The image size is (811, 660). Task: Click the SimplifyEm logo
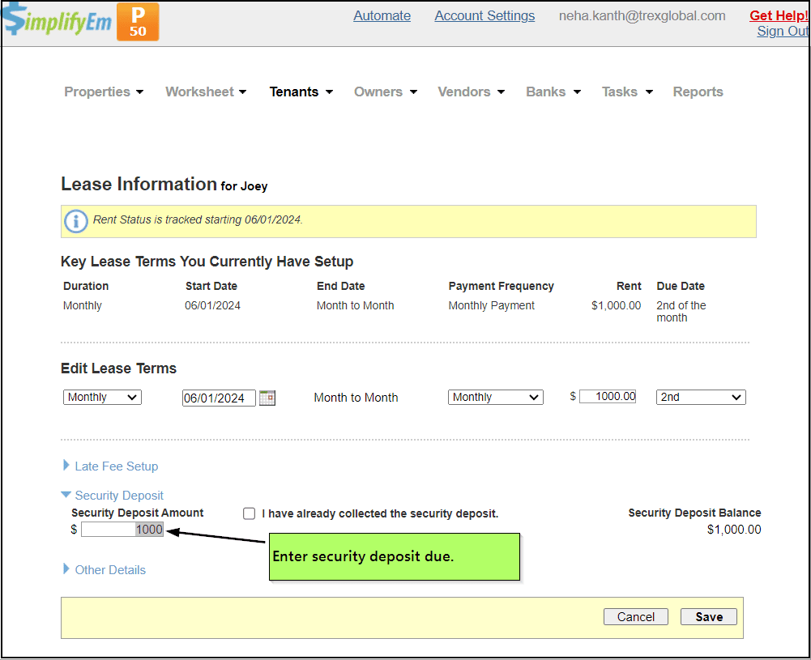click(57, 22)
